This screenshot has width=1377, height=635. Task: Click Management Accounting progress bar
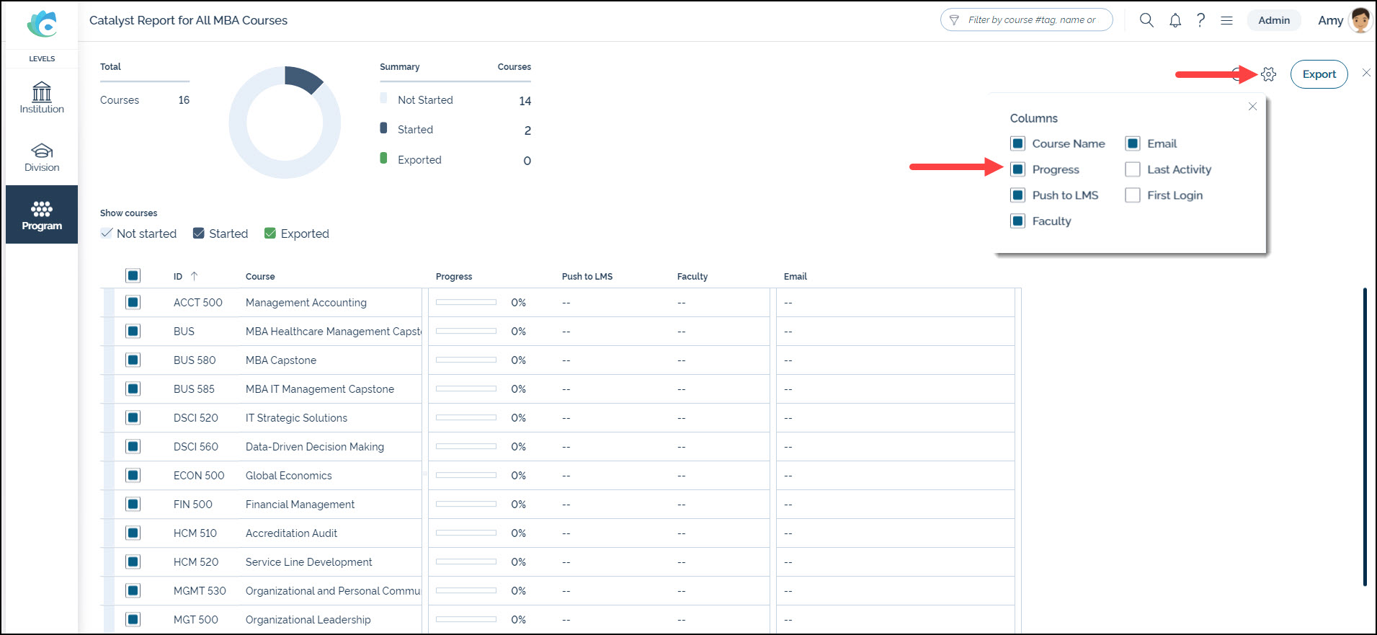(466, 302)
